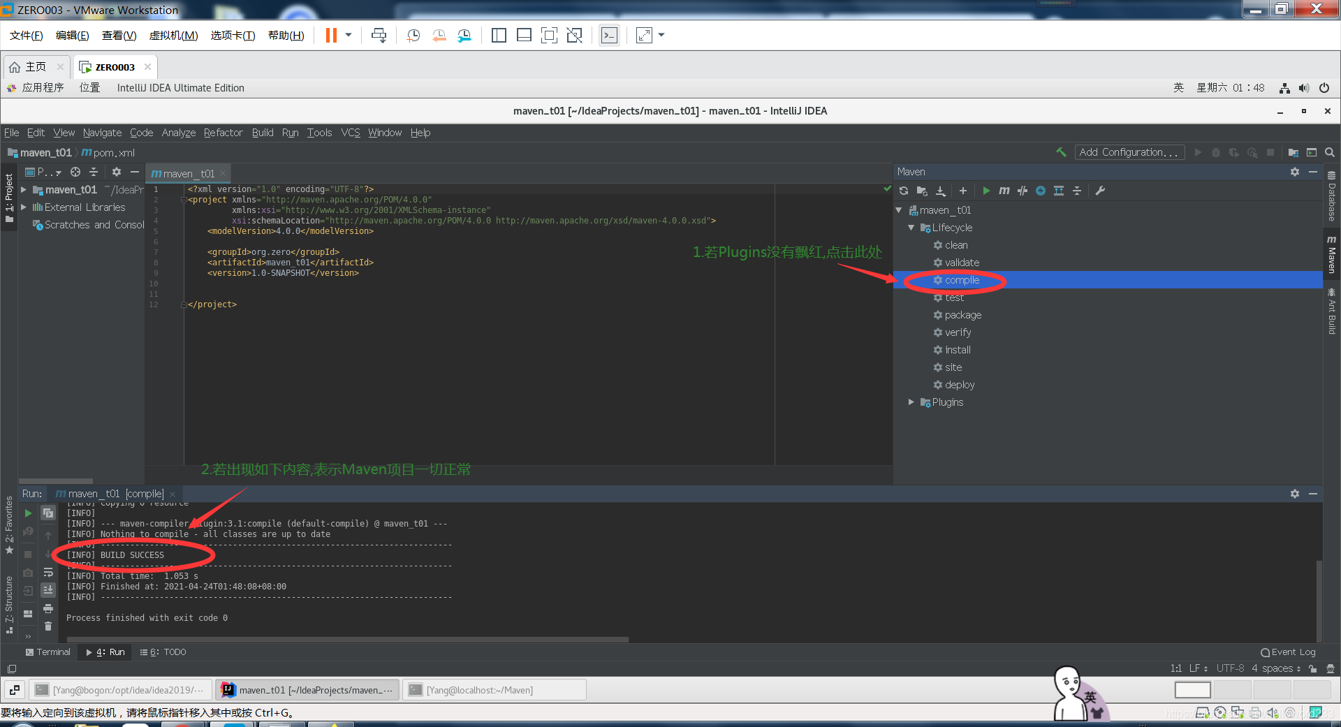Viewport: 1341px width, 727px height.
Task: Open system volume icon in top bar
Action: pos(1304,88)
